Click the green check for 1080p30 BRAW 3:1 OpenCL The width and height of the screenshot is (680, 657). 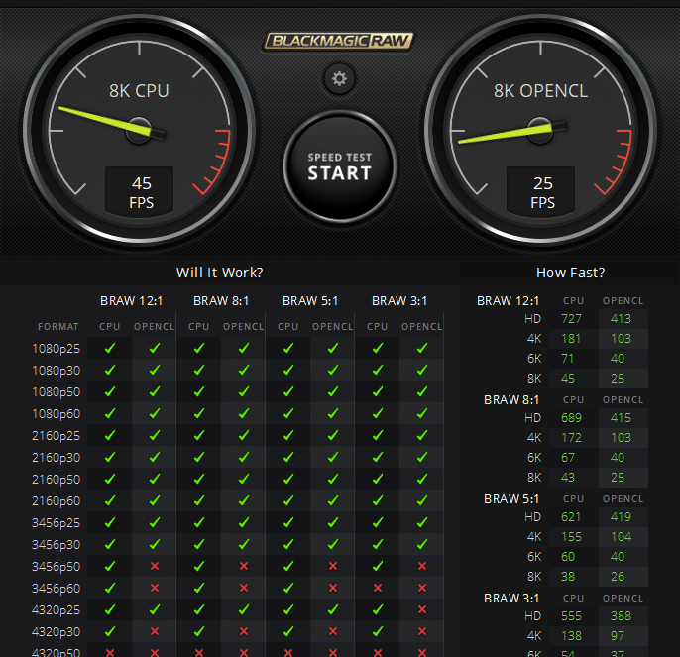tap(422, 370)
